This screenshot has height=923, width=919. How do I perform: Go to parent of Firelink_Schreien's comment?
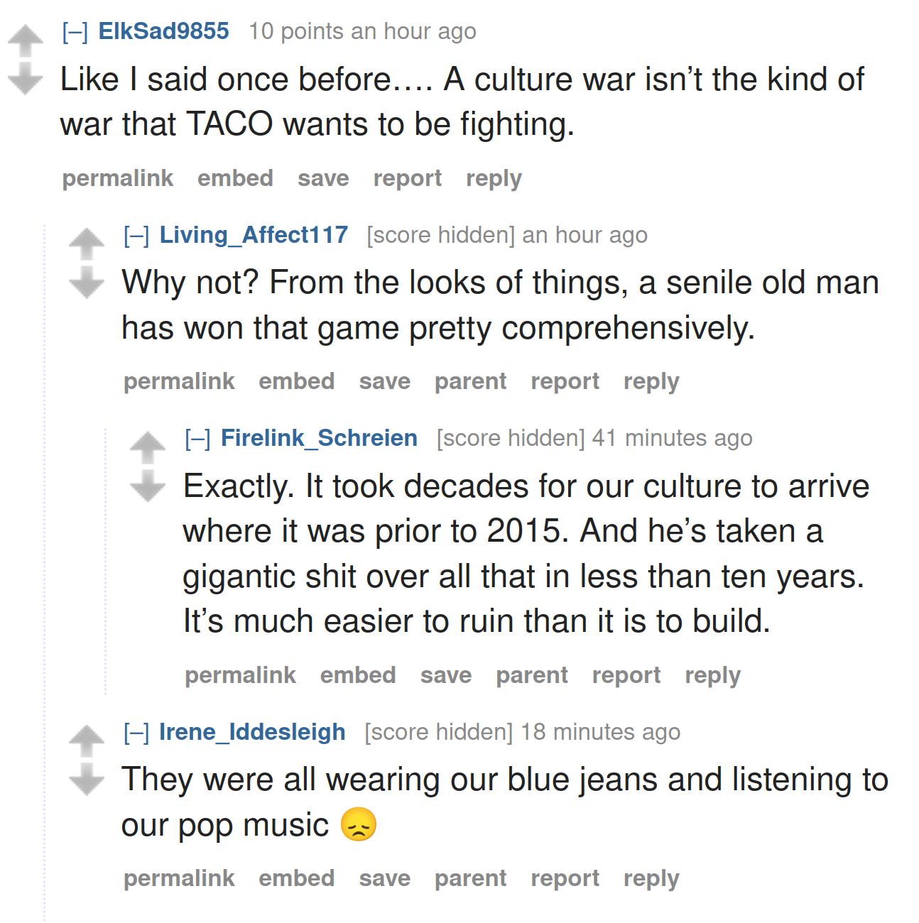point(532,675)
